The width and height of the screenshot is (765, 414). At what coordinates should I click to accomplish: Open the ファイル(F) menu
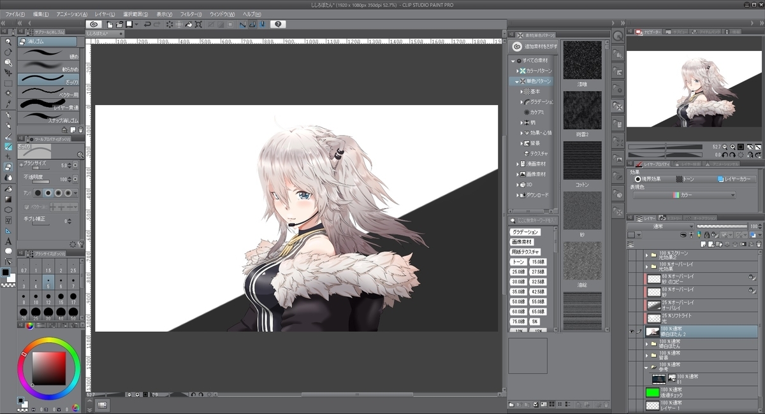(x=15, y=14)
